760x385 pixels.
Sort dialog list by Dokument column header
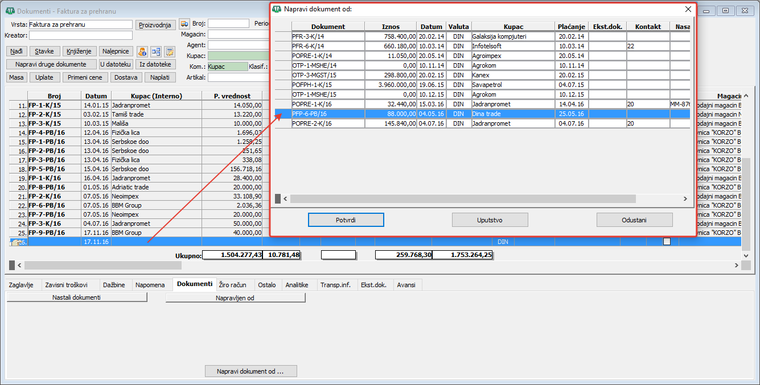tap(328, 27)
